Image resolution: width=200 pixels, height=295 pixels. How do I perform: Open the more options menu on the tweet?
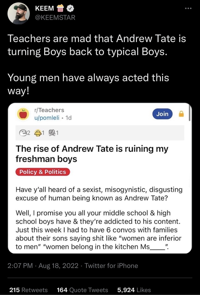pos(188,9)
